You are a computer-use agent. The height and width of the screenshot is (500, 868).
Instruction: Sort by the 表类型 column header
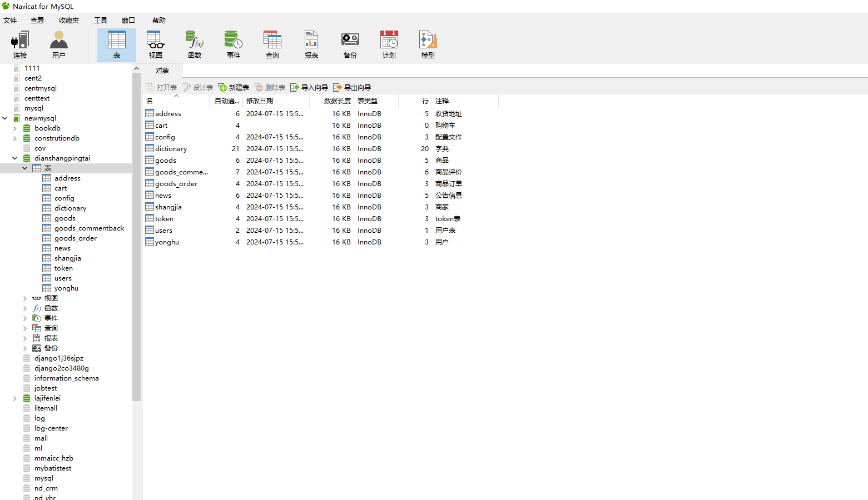[x=376, y=101]
